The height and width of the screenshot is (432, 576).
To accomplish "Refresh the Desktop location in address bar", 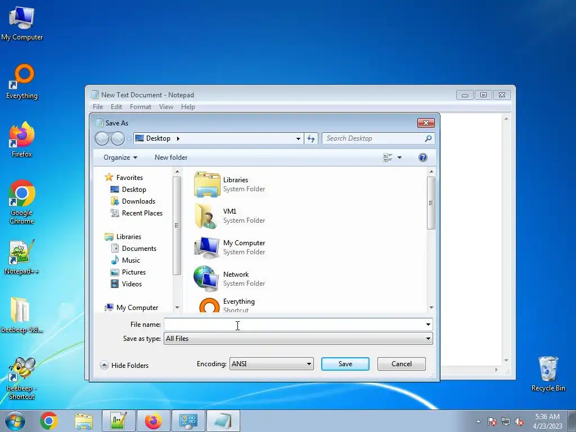I will 311,138.
